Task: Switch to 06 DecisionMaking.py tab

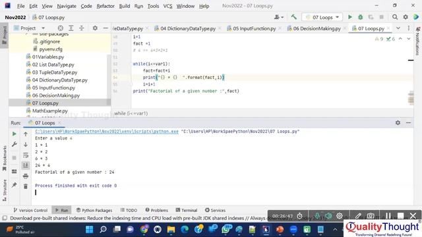Action: (x=316, y=28)
